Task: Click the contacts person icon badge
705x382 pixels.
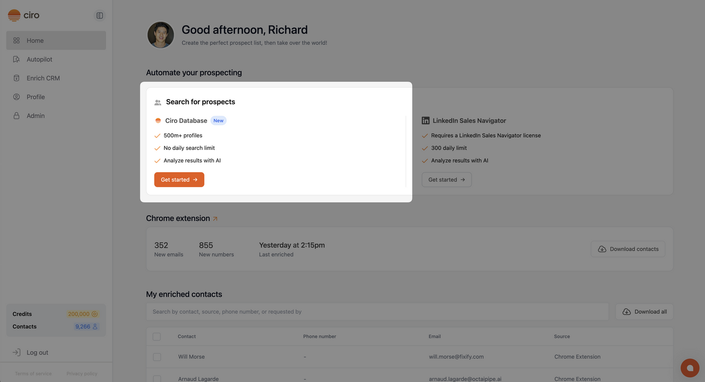Action: coord(95,327)
